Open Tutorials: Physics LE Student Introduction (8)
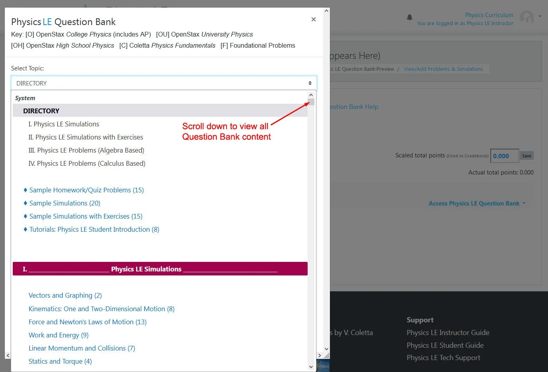The width and height of the screenshot is (548, 372). (x=94, y=229)
